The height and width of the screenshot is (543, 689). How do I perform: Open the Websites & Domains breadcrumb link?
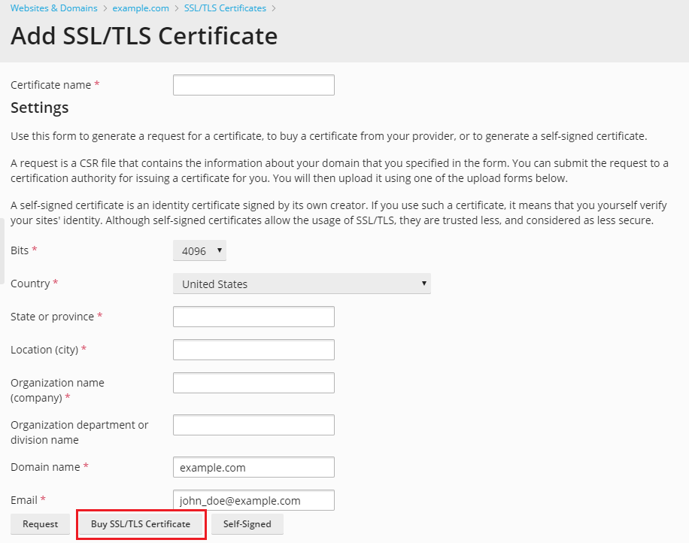[x=53, y=8]
